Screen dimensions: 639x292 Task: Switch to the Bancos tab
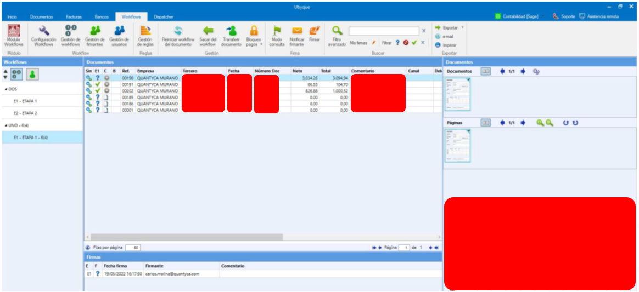pos(102,16)
